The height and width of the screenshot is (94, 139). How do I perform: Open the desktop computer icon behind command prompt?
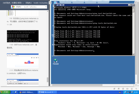pyautogui.click(x=56, y=2)
